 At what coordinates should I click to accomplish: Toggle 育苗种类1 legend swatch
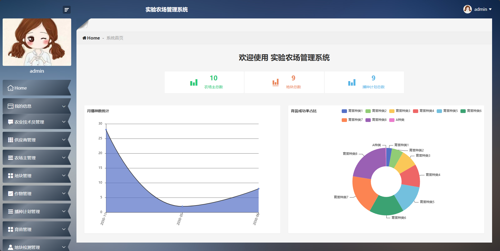coord(344,111)
